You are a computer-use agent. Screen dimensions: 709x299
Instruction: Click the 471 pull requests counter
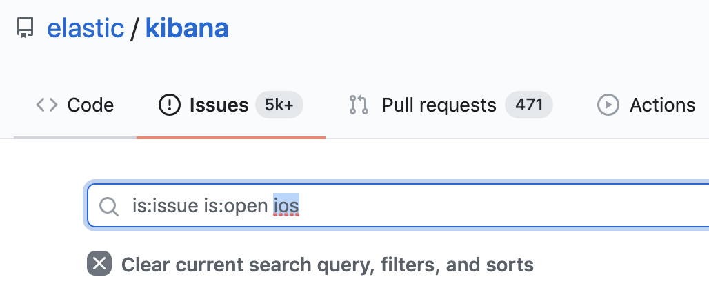tap(529, 105)
